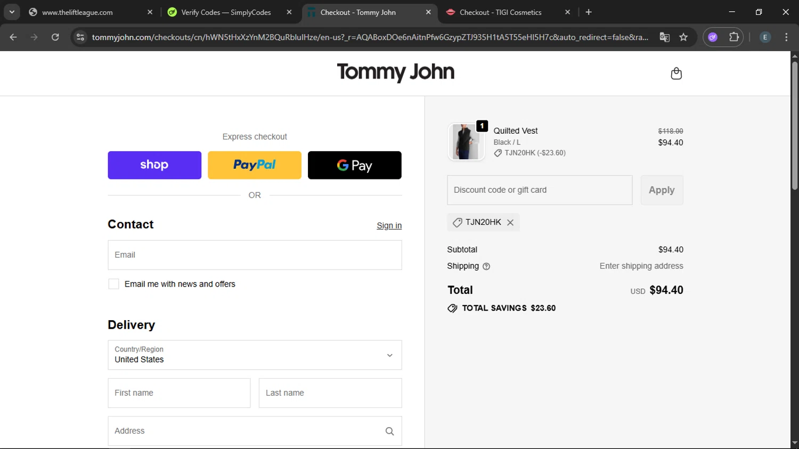Click the page vertical scrollbar
The width and height of the screenshot is (799, 449).
point(795,126)
